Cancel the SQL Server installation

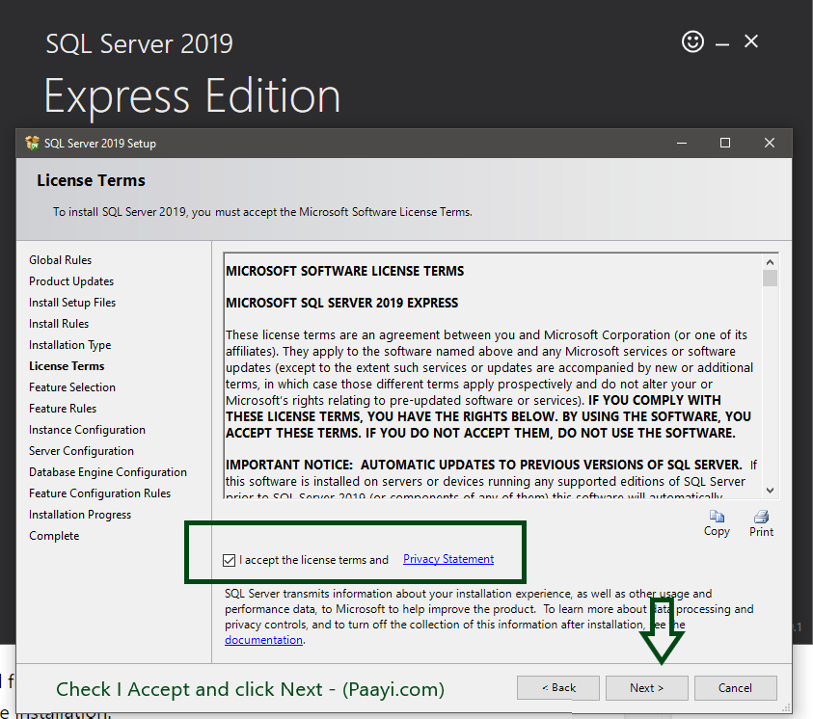735,687
